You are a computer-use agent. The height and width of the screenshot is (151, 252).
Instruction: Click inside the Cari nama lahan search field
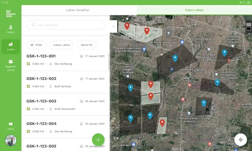tap(65, 25)
